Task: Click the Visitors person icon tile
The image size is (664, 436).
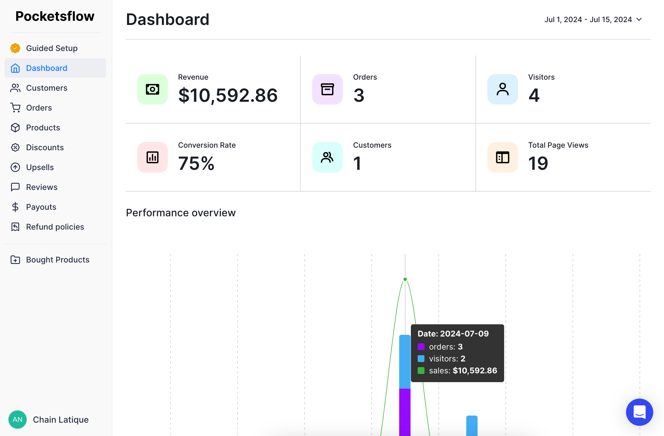Action: click(503, 89)
